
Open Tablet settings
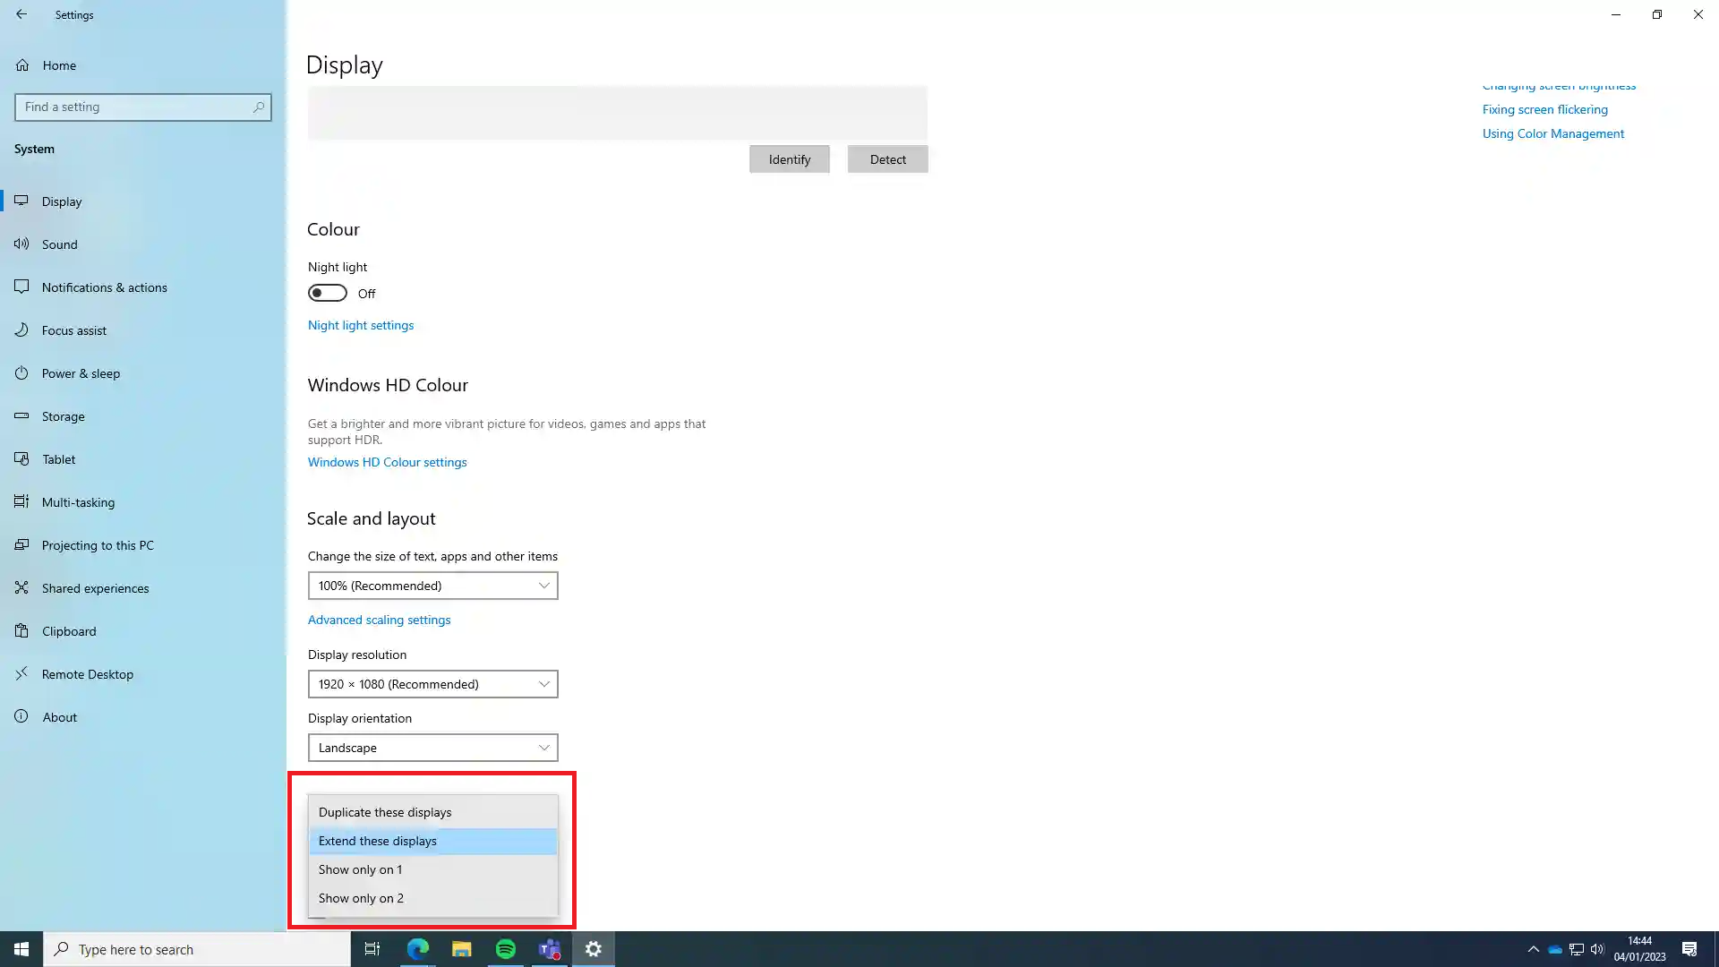(x=57, y=458)
